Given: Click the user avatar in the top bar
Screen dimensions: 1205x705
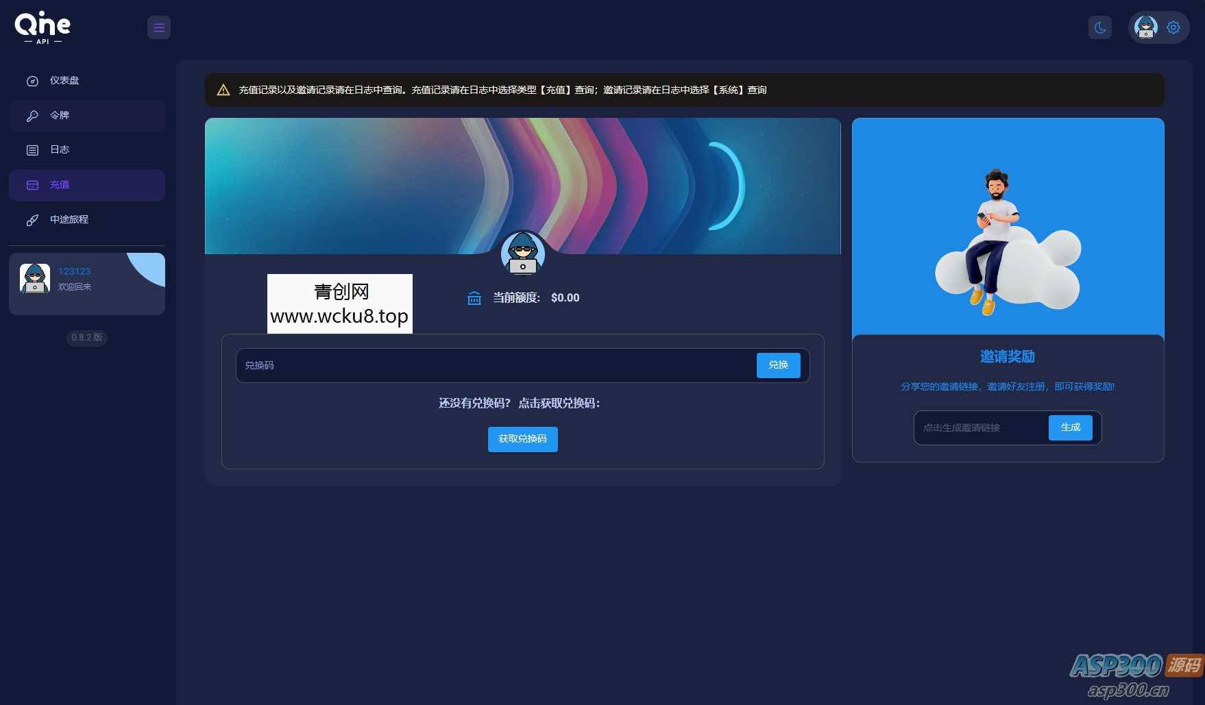Looking at the screenshot, I should coord(1145,27).
